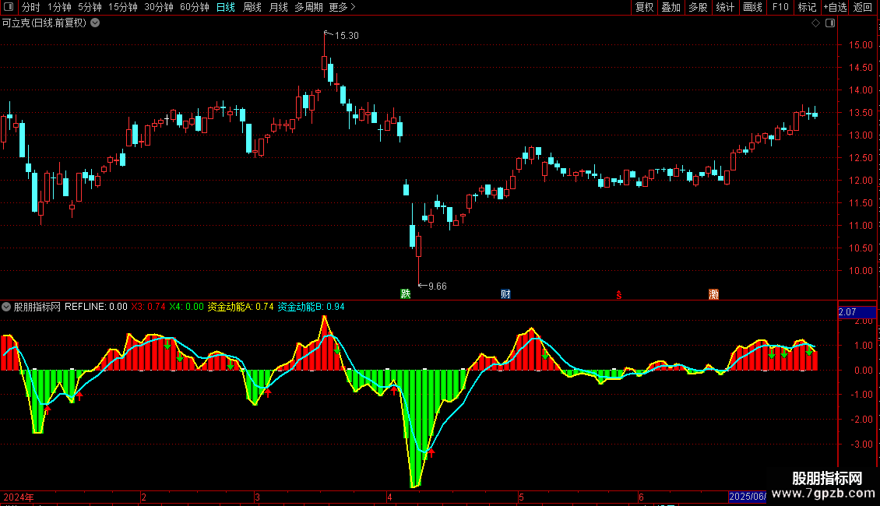Click the 标记 mark button

807,7
